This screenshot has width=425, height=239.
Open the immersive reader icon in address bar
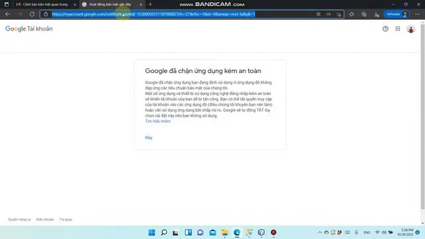tap(329, 14)
